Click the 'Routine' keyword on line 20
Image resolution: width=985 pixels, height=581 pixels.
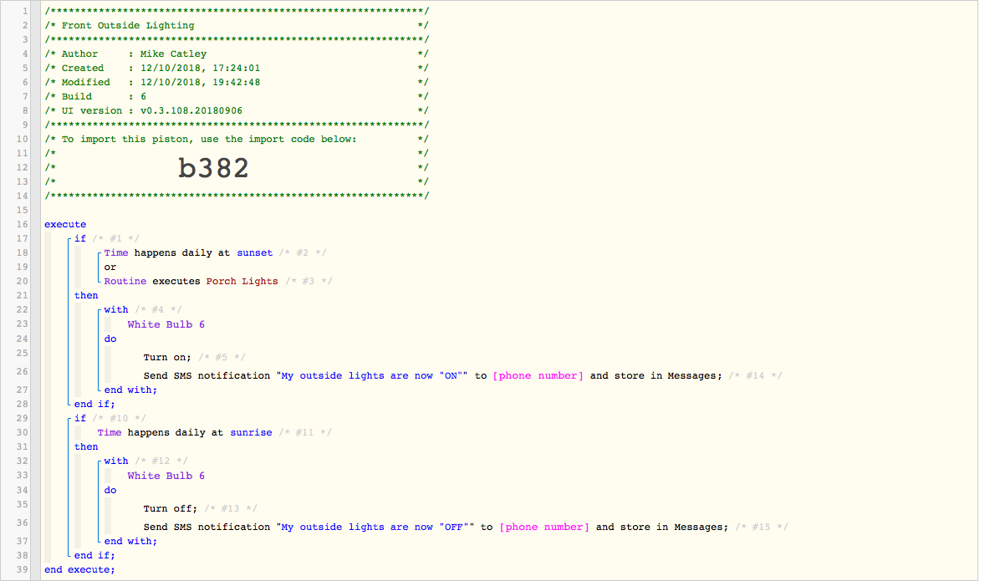coord(125,282)
